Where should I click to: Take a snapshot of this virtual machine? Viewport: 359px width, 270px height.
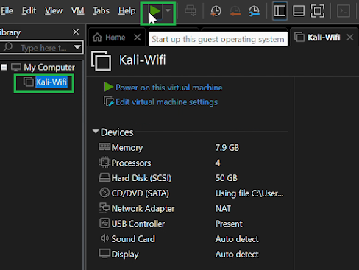pos(216,11)
